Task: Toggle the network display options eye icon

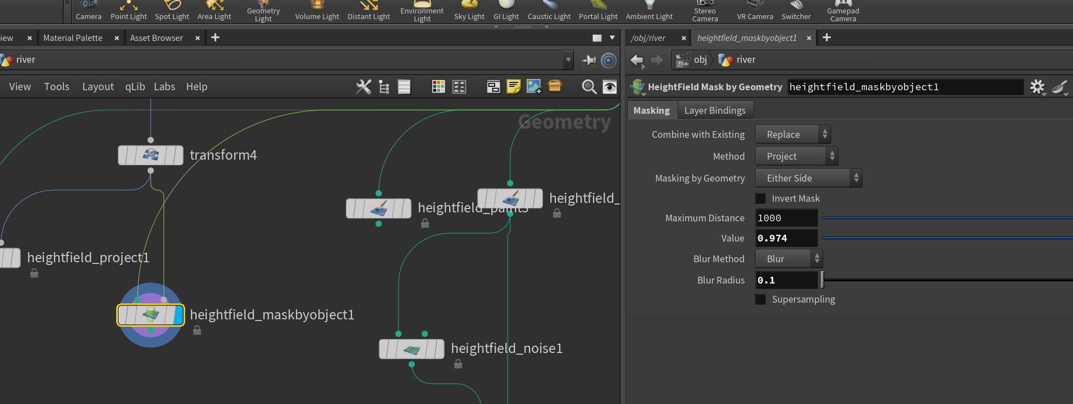Action: click(x=609, y=86)
